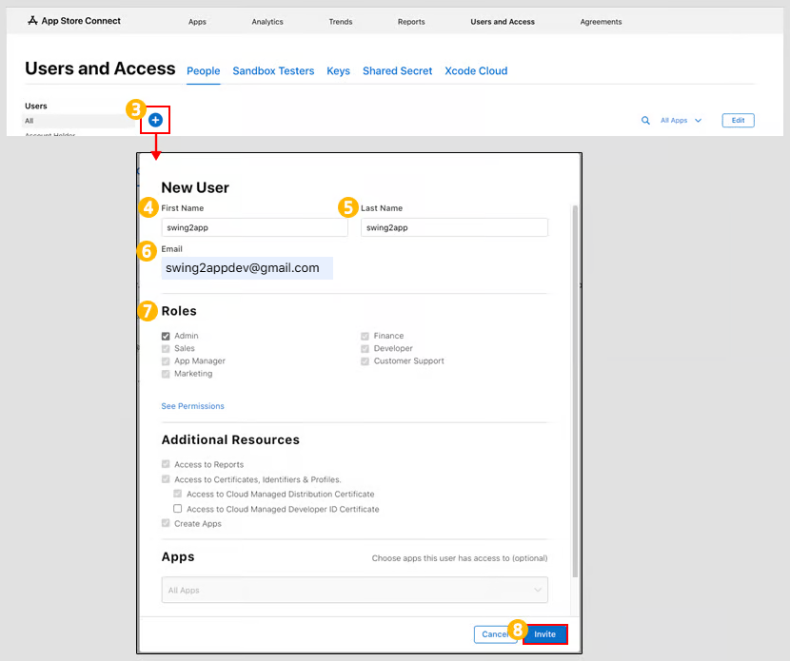Expand the Apps selection combo box

(x=354, y=591)
